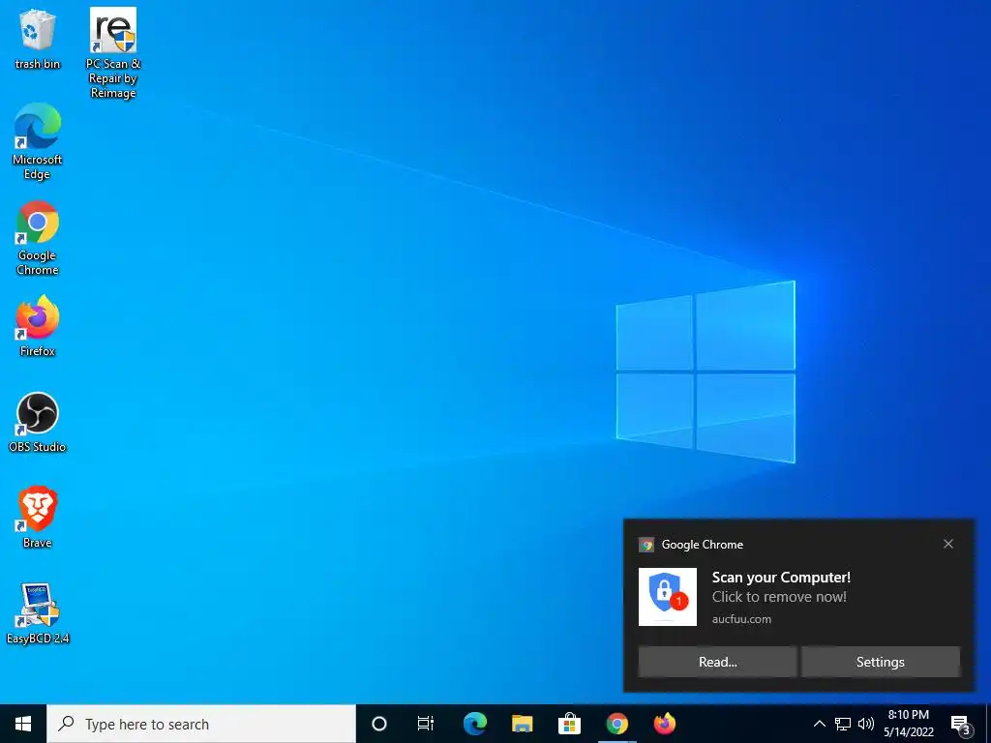This screenshot has height=743, width=991.
Task: Select the EasyBCD 2.4 desktop shortcut
Action: click(x=38, y=613)
